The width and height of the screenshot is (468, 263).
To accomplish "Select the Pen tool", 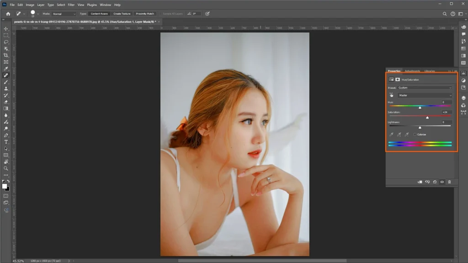I will pyautogui.click(x=6, y=135).
